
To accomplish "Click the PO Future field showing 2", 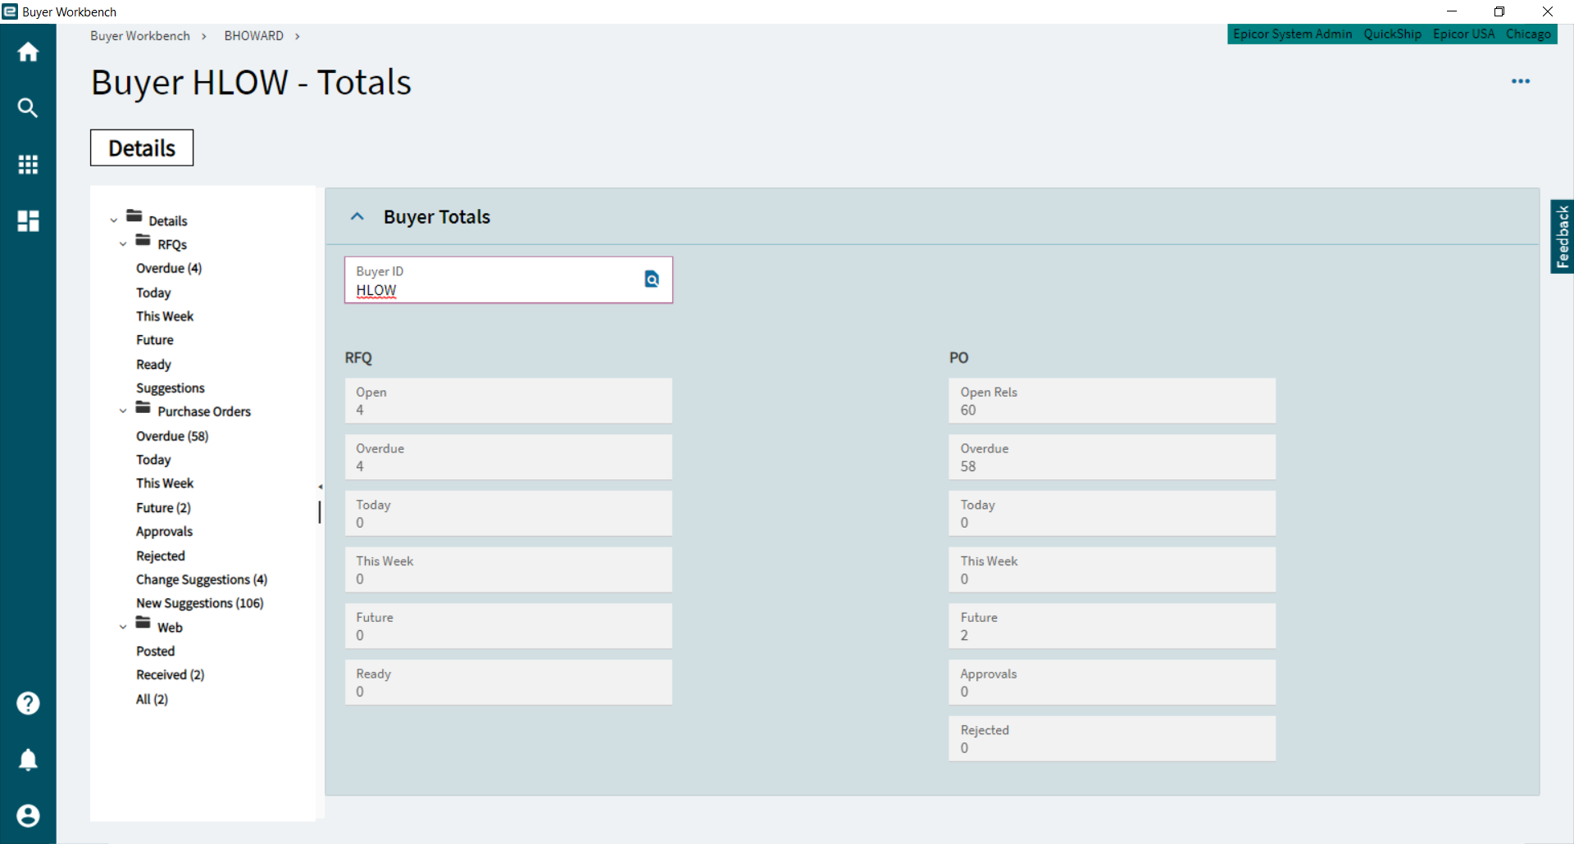I will 1112,626.
